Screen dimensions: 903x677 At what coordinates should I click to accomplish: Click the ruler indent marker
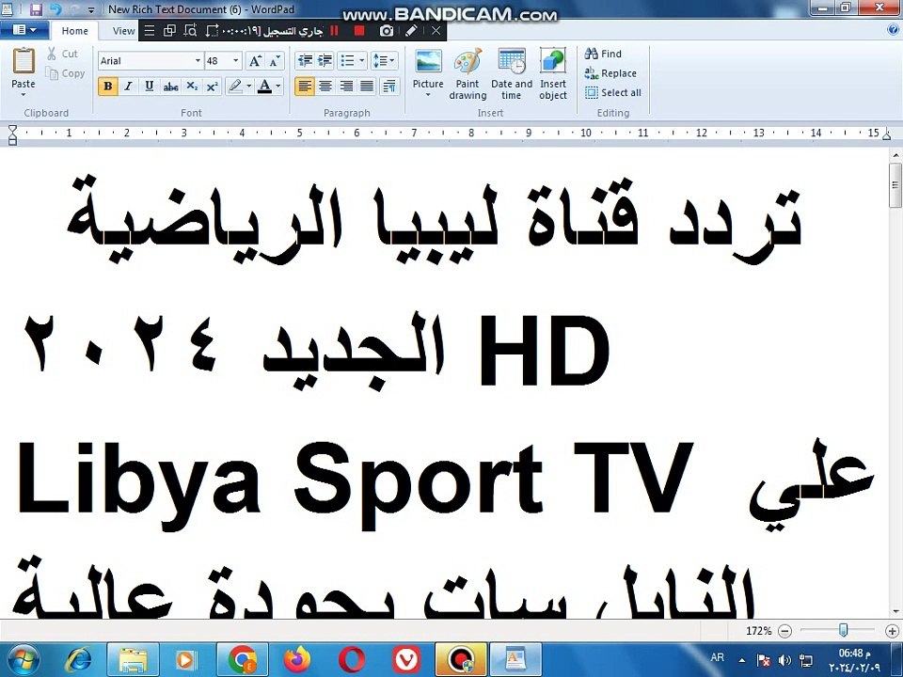click(12, 134)
